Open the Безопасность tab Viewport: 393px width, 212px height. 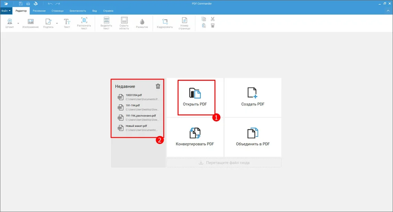tap(78, 11)
